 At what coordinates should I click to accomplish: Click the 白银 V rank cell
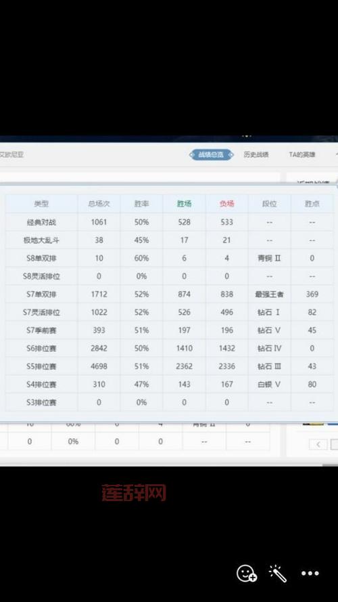tap(270, 385)
